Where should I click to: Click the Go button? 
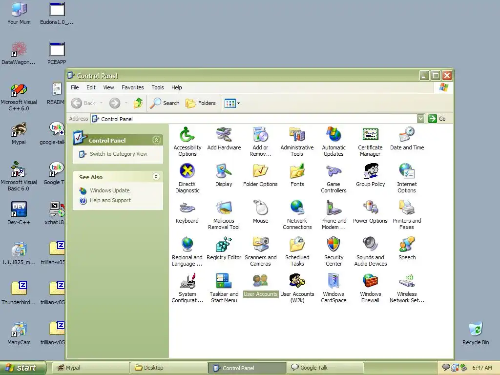pyautogui.click(x=437, y=119)
